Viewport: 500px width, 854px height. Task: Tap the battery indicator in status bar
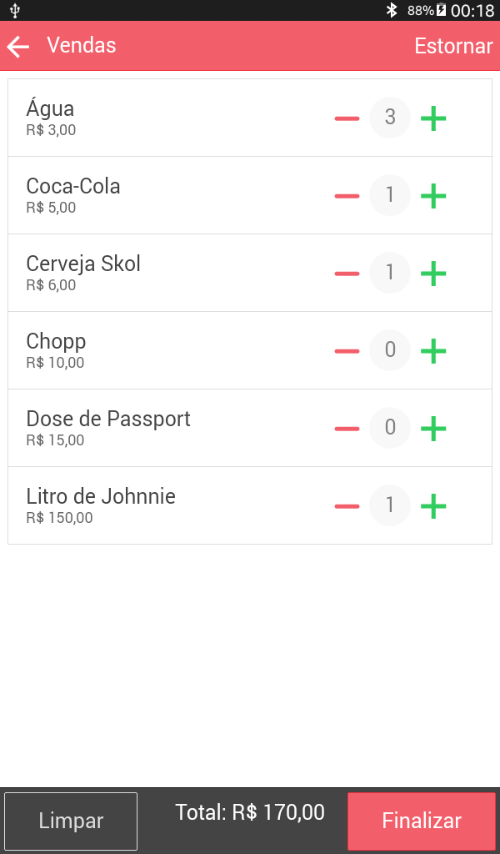tap(441, 11)
